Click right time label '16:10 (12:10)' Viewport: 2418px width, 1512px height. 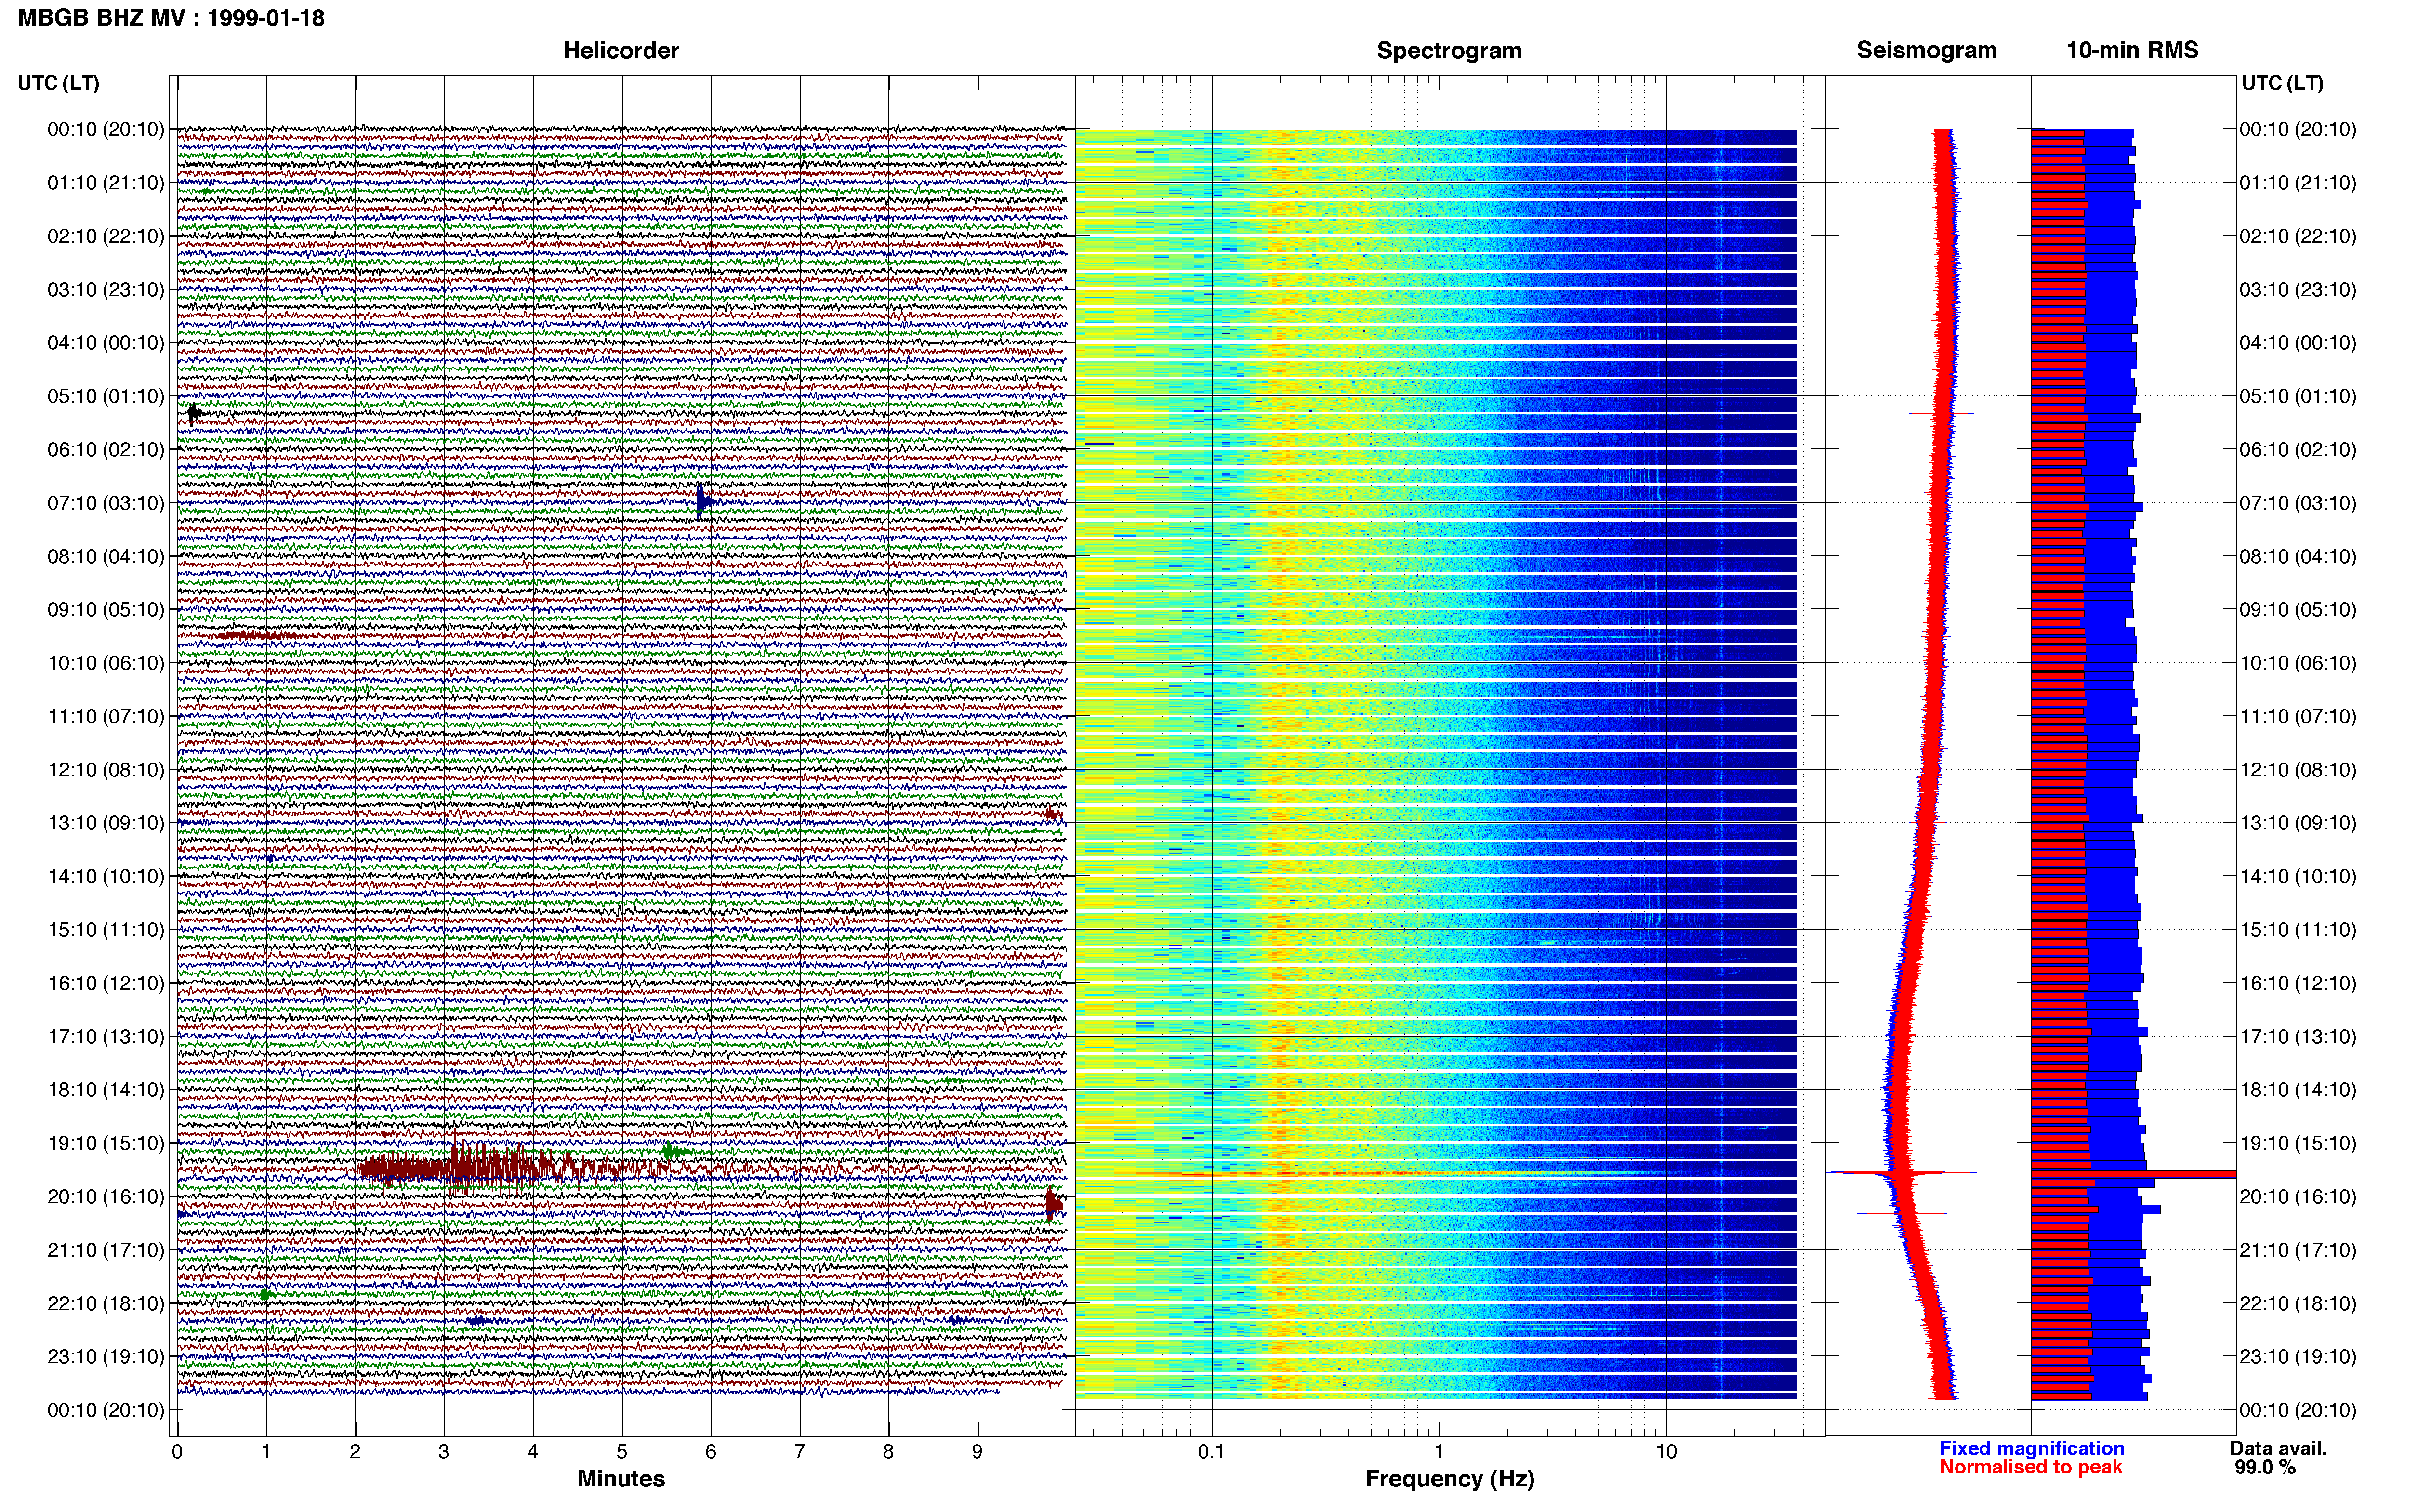[2298, 983]
